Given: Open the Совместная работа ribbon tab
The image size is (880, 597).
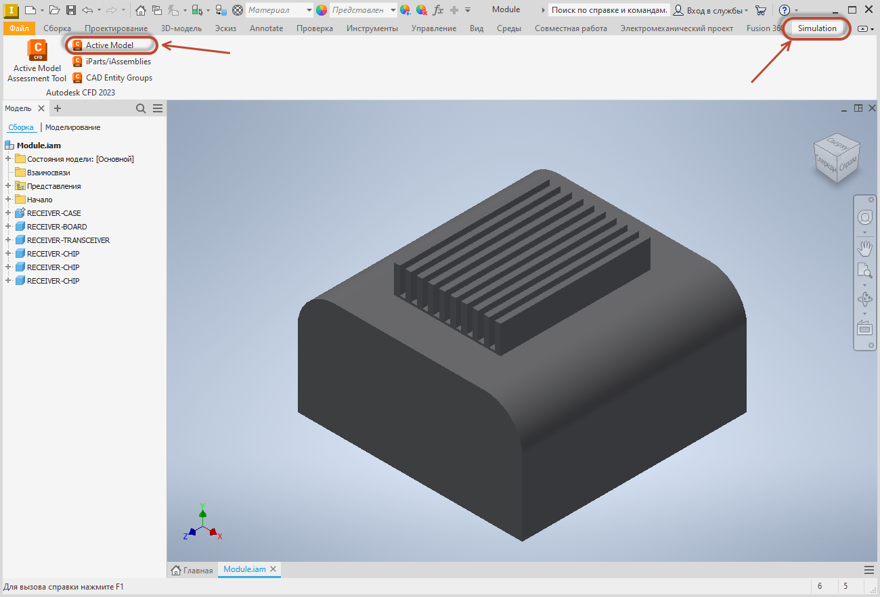Looking at the screenshot, I should [571, 28].
